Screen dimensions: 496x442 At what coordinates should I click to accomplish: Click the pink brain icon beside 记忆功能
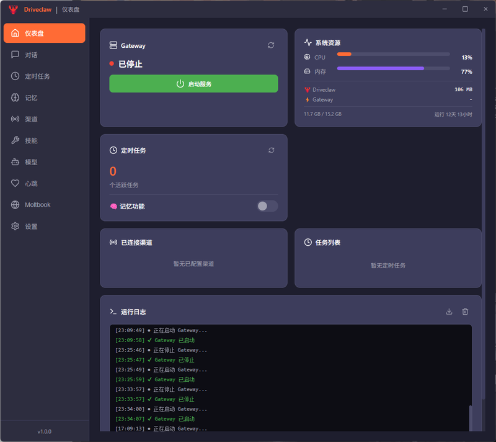point(113,207)
